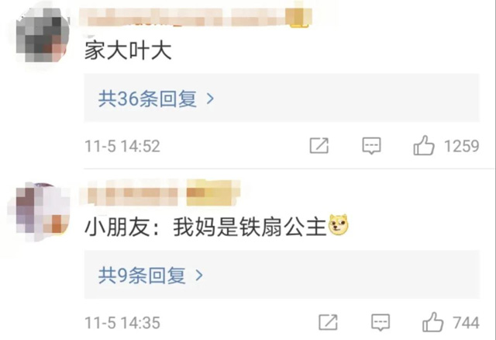The width and height of the screenshot is (496, 340).
Task: Click the blurred username above 家大叶大
Action: click(x=185, y=17)
